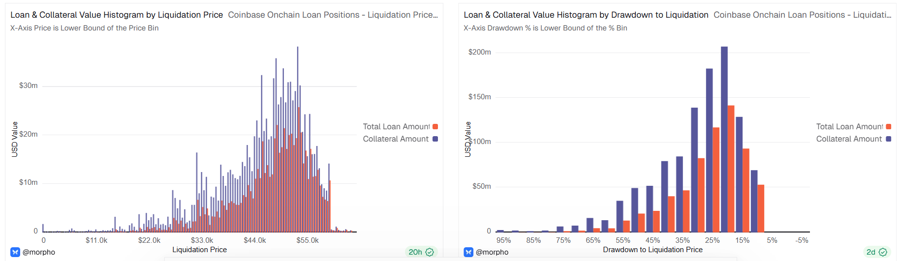This screenshot has width=899, height=261.
Task: Click the Morpho logo under the Liquidation Price chart
Action: (15, 252)
